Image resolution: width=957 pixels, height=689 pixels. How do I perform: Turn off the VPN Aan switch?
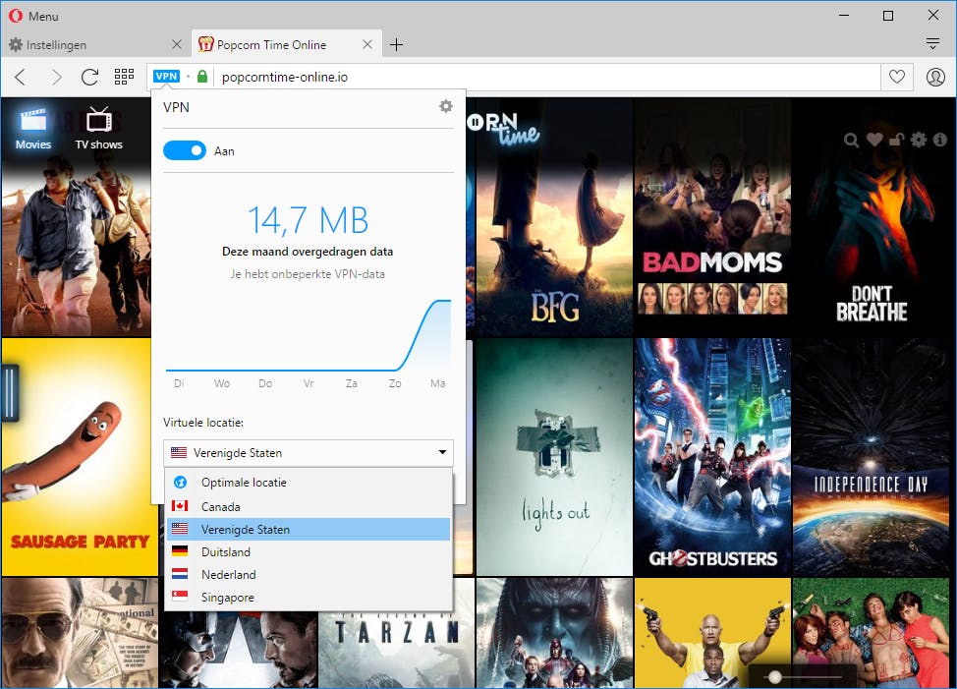(185, 150)
